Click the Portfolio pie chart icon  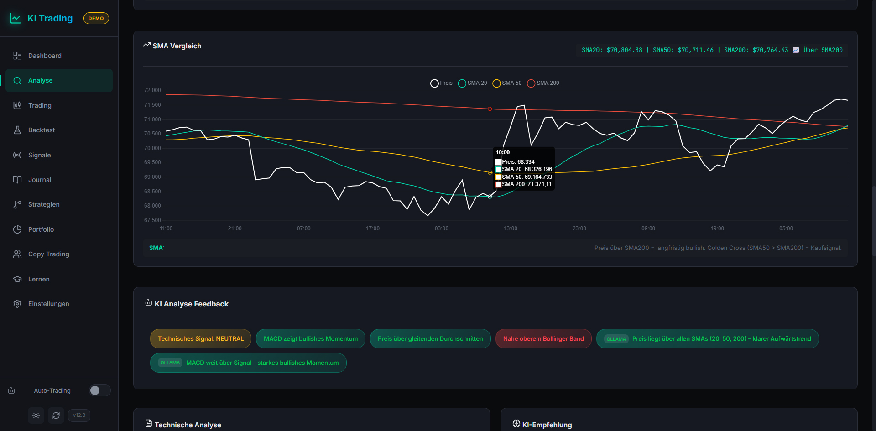[x=17, y=229]
